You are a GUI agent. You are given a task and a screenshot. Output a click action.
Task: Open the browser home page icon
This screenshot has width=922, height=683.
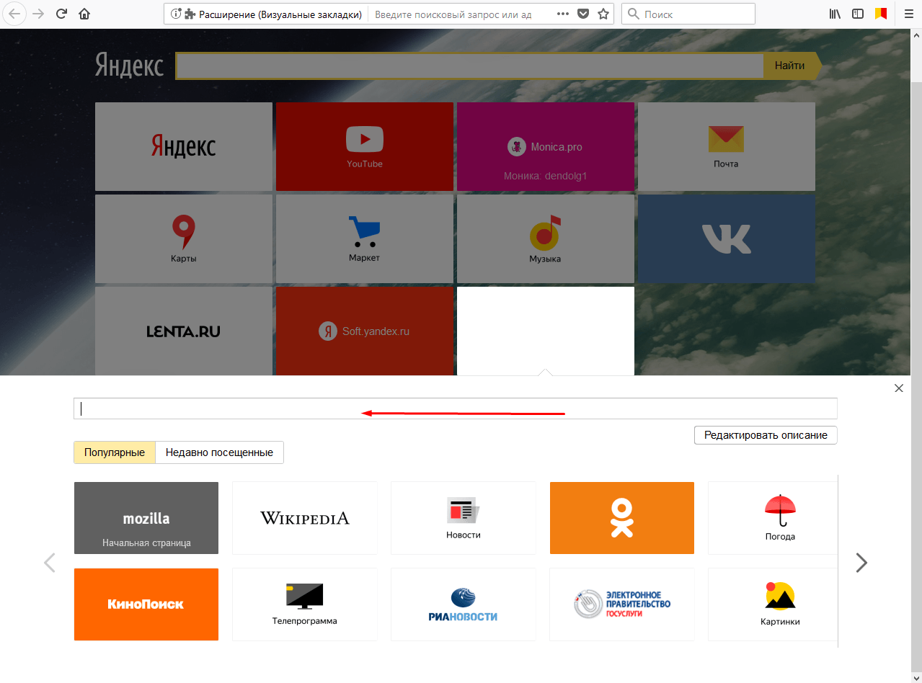pos(84,14)
